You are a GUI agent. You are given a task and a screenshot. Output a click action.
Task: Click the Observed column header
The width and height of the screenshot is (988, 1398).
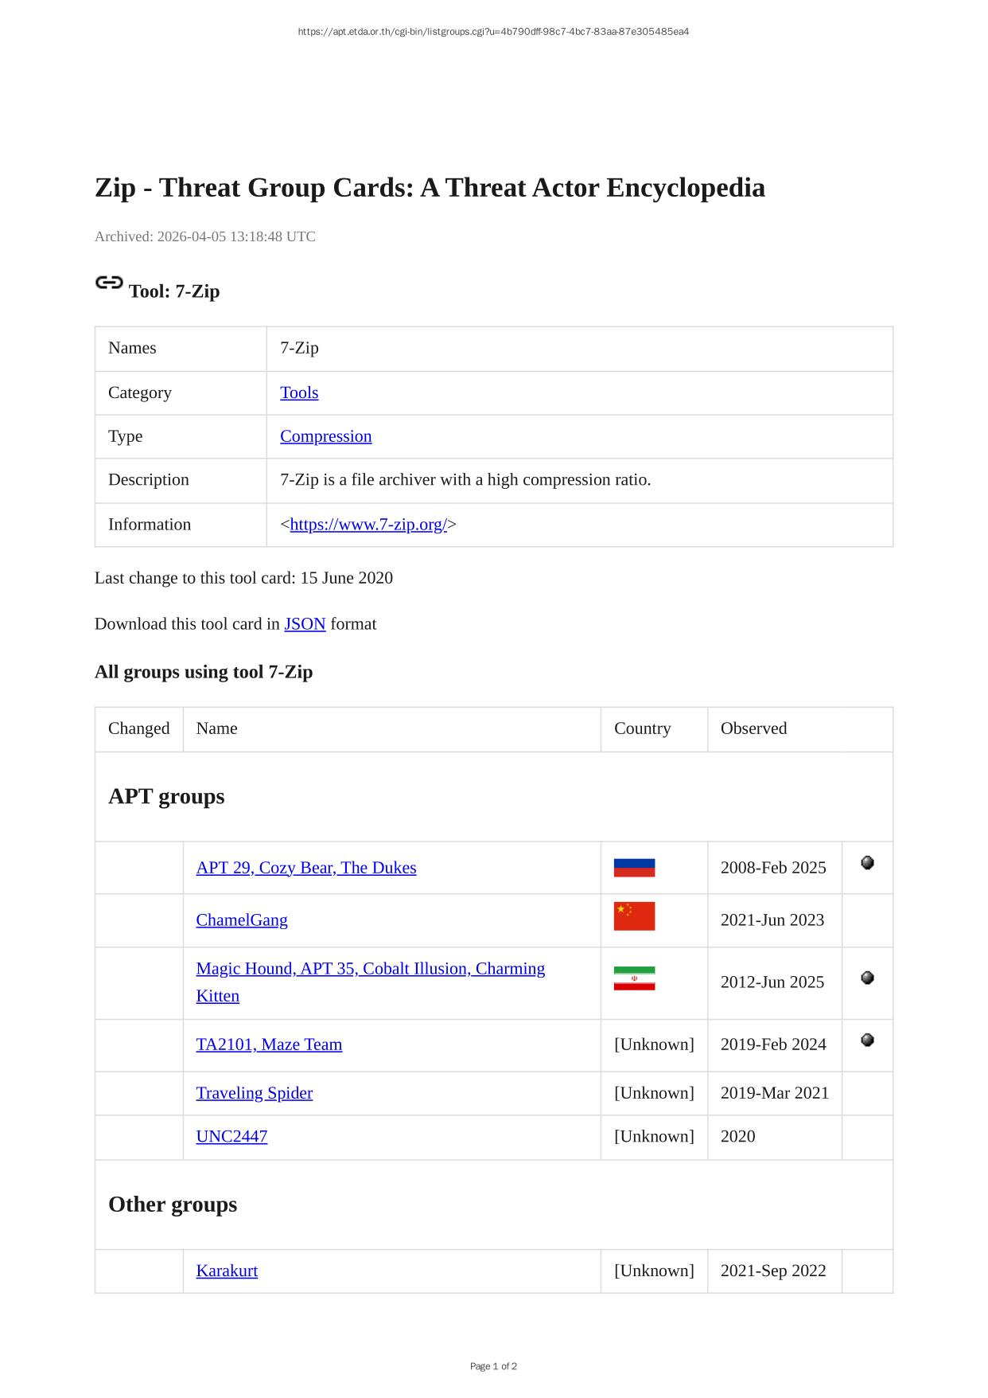[753, 728]
